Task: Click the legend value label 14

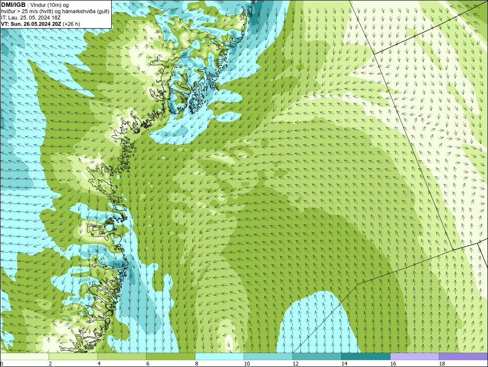Action: [x=344, y=364]
